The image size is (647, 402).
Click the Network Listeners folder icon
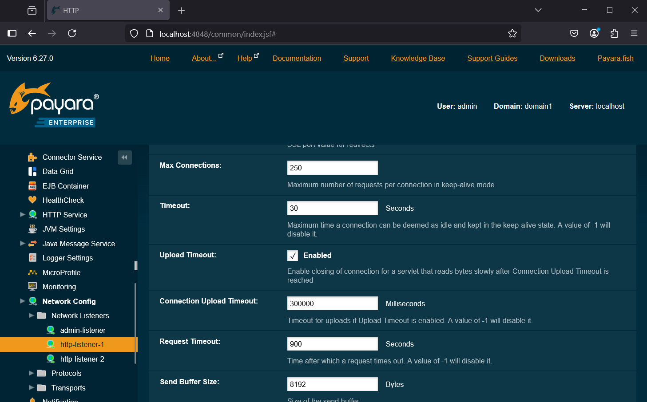point(41,315)
